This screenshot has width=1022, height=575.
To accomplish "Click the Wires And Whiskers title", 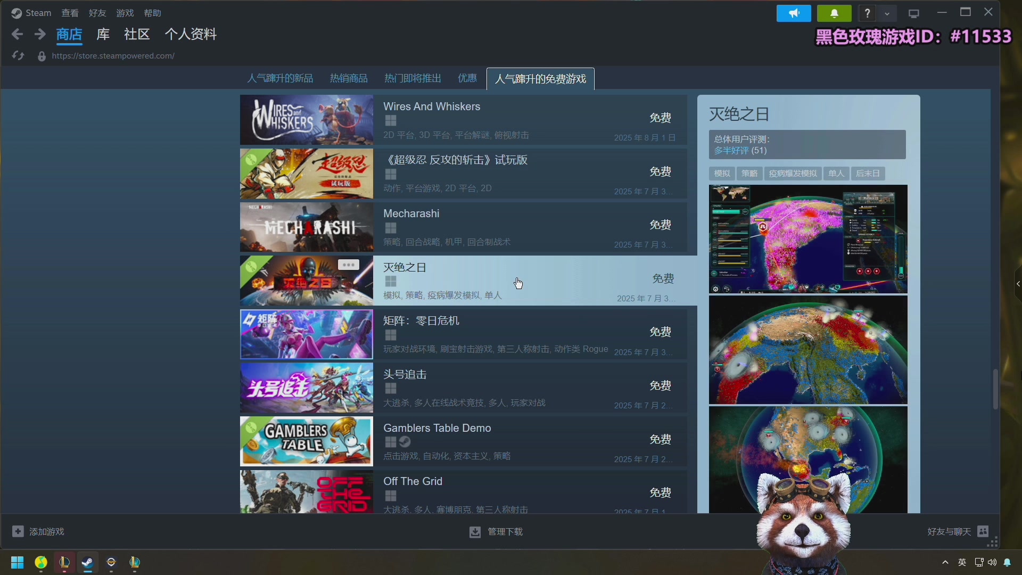I will (432, 106).
